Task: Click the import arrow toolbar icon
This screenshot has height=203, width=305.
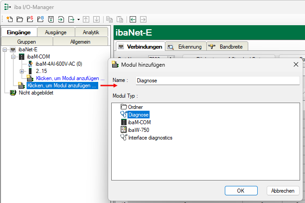Action: click(x=61, y=19)
